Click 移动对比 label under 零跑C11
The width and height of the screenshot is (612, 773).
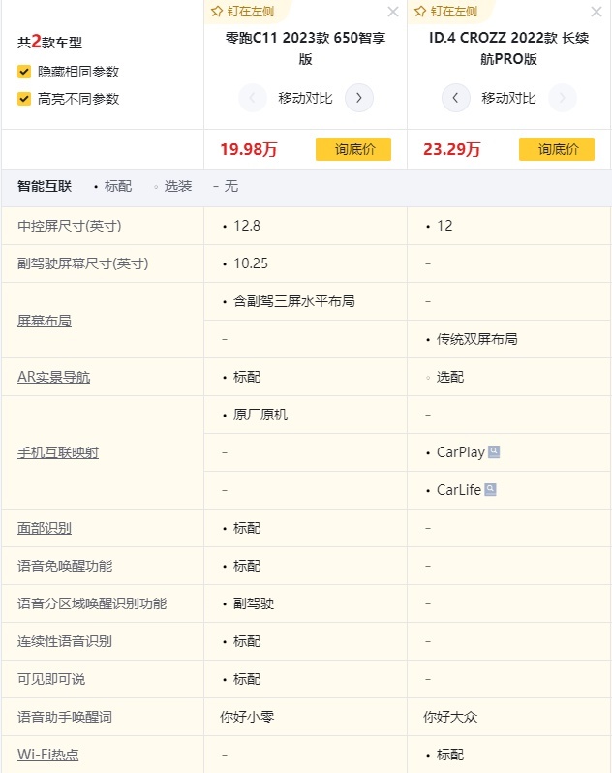coord(305,98)
